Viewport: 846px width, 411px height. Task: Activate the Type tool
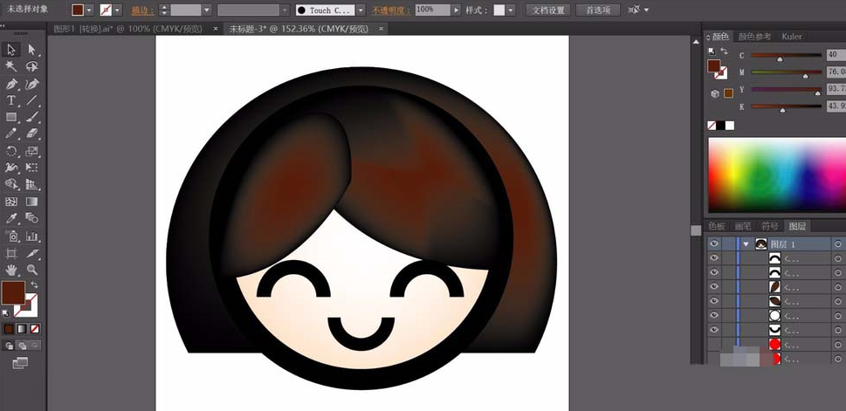(x=11, y=100)
